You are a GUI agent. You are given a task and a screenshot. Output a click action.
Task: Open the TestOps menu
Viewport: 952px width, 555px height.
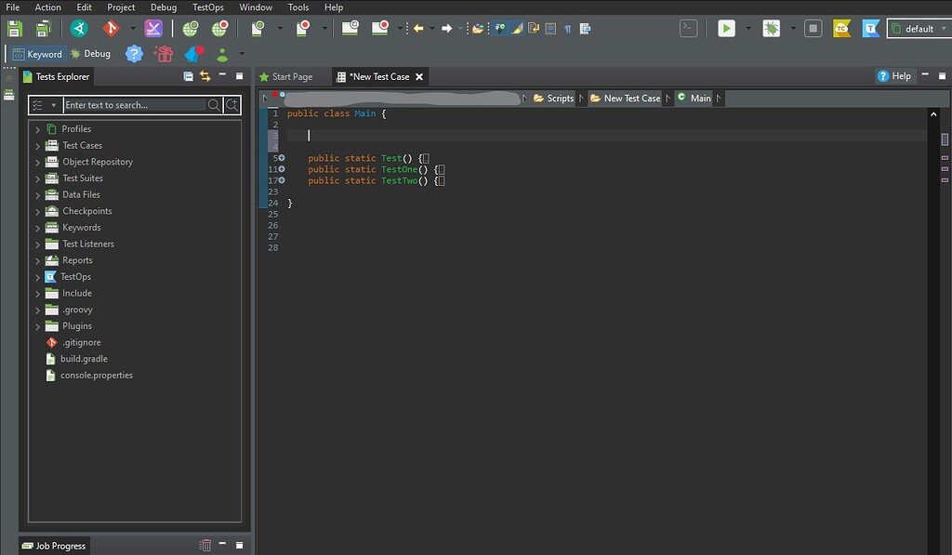pos(208,7)
